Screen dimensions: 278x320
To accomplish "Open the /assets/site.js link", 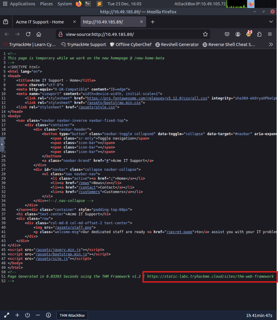I will [x=52, y=259].
